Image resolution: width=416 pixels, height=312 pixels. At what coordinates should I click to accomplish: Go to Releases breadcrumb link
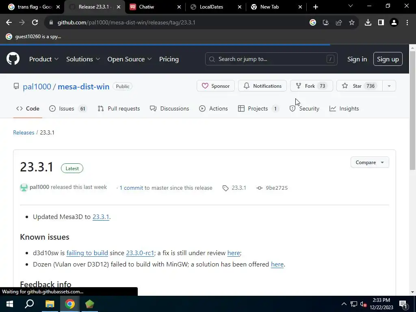[x=24, y=132]
